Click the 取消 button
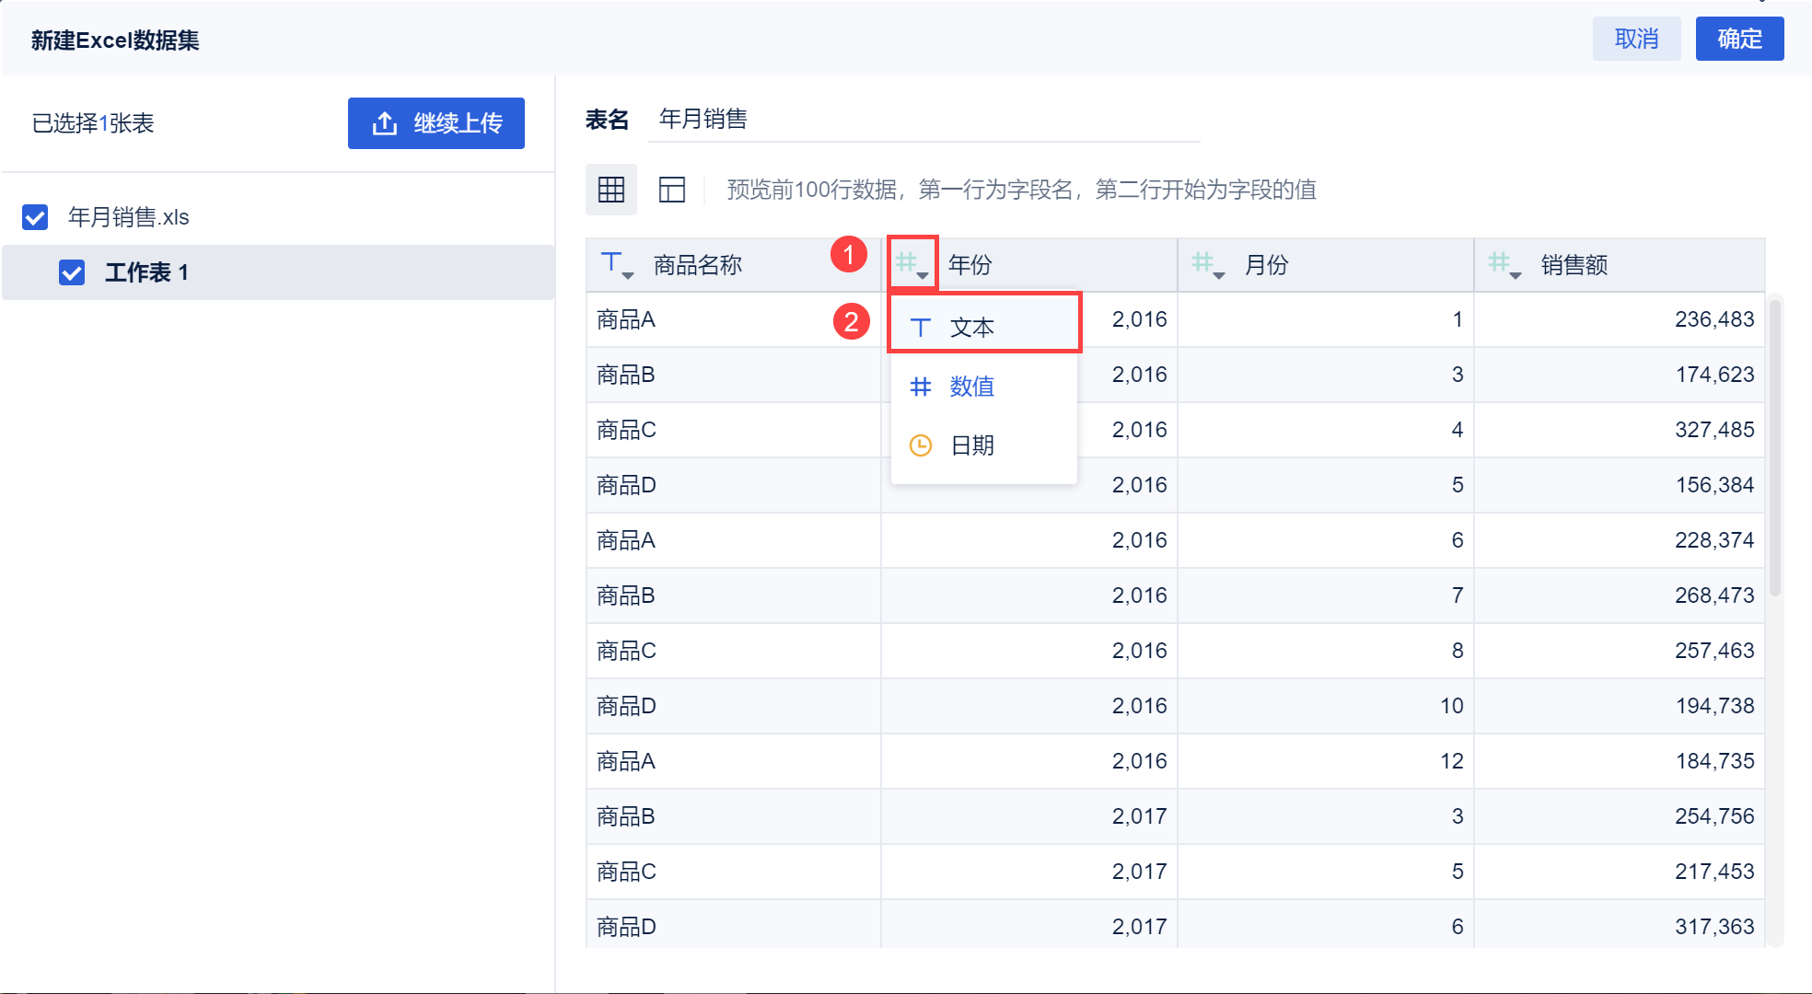This screenshot has width=1812, height=994. point(1636,39)
